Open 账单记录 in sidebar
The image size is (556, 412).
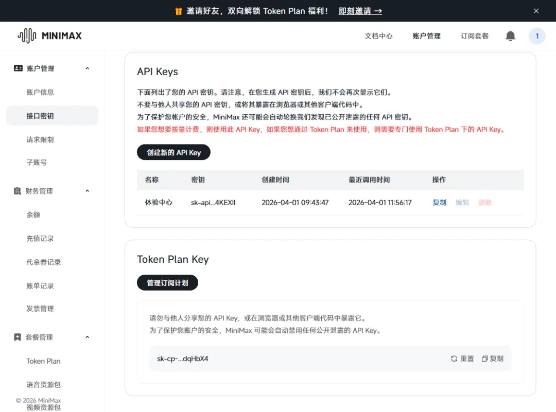[40, 286]
